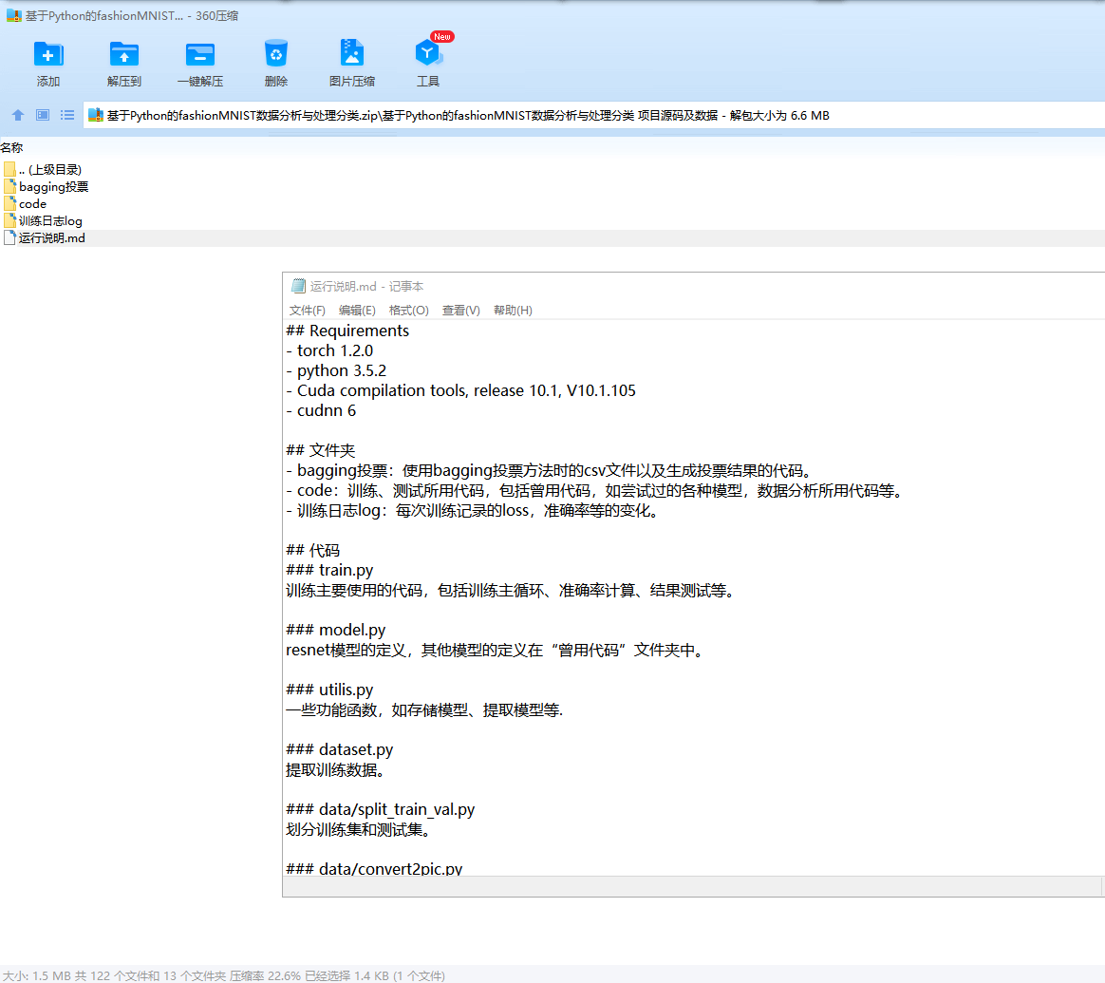1105x983 pixels.
Task: Click the '### utilis.py' heading
Action: point(329,690)
